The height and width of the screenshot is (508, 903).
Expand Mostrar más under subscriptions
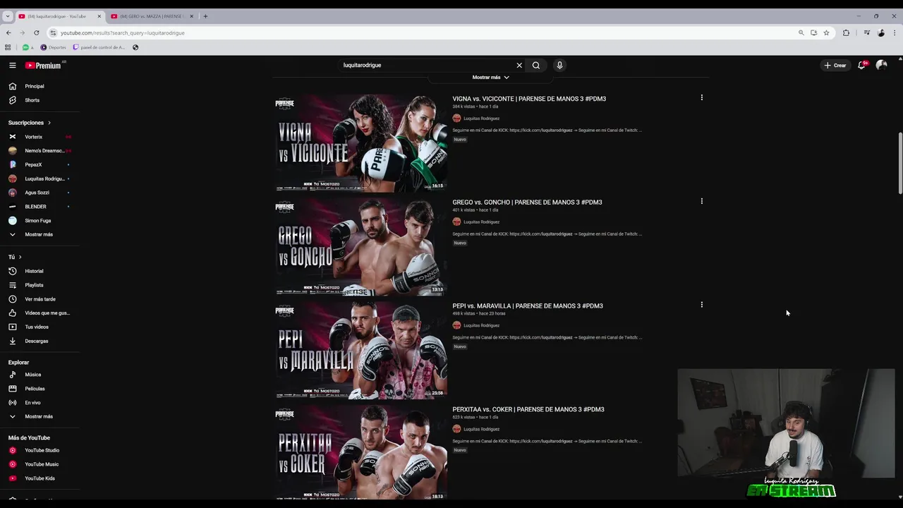(40, 234)
